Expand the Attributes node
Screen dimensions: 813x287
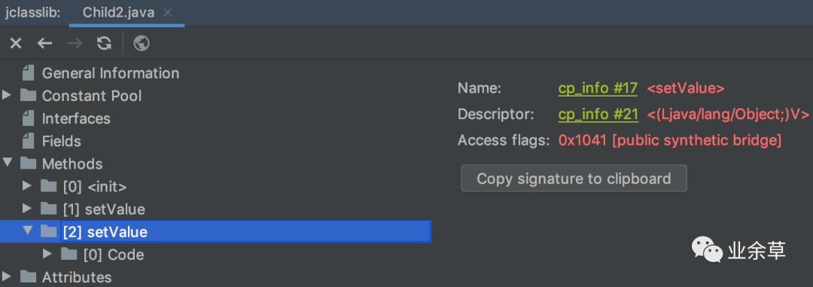pos(7,276)
